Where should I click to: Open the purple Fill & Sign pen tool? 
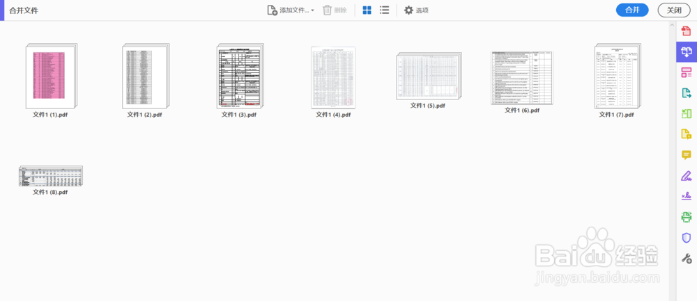[687, 176]
